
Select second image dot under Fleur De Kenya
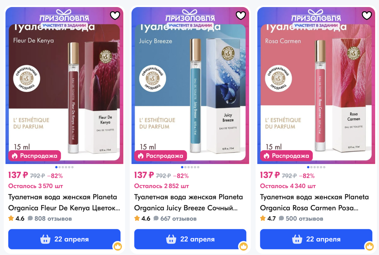(x=60, y=167)
